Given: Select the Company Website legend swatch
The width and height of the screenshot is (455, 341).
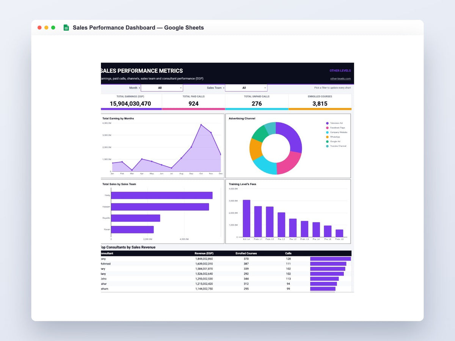Looking at the screenshot, I should coord(327,132).
